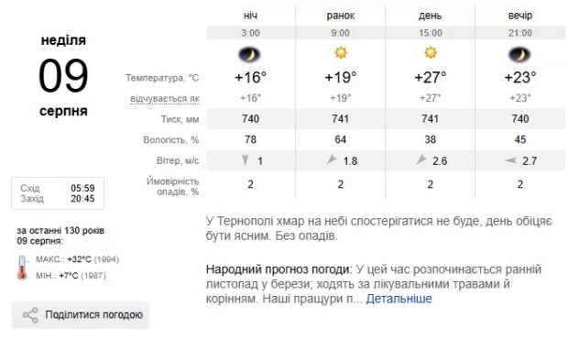Click the Поділитися погодою button

pos(81,315)
